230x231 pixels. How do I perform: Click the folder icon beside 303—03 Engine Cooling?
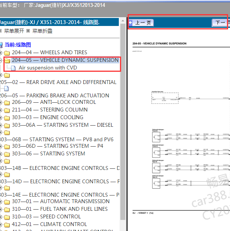coord(7,118)
